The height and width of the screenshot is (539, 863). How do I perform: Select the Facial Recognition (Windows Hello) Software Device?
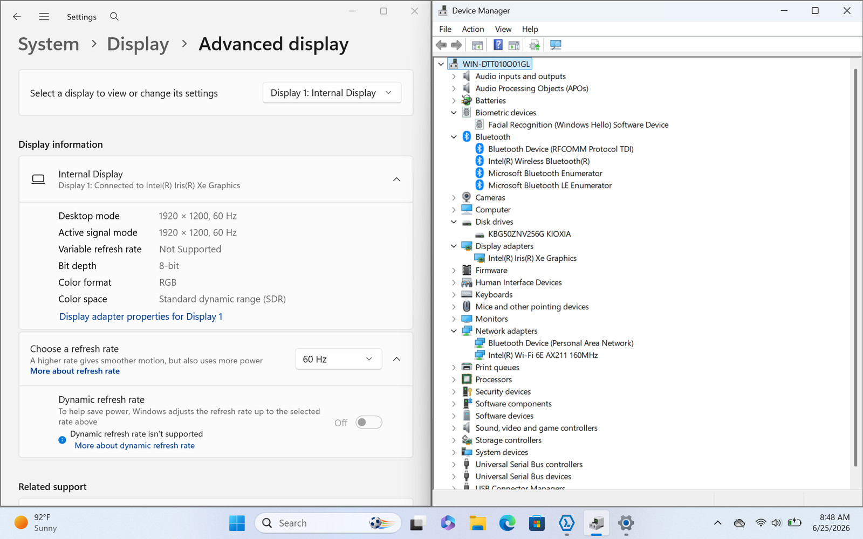[x=578, y=125]
